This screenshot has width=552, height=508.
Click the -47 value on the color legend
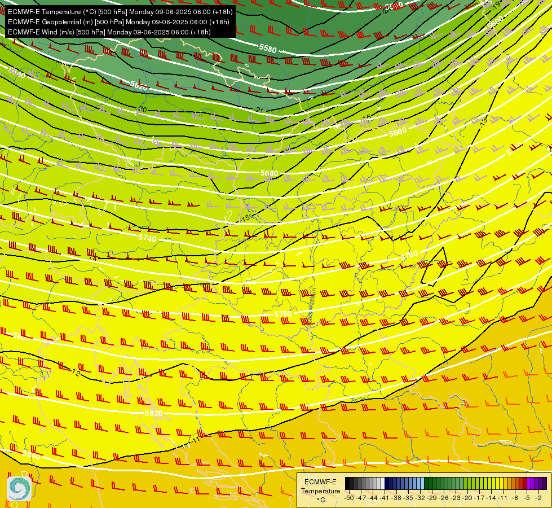click(x=361, y=498)
